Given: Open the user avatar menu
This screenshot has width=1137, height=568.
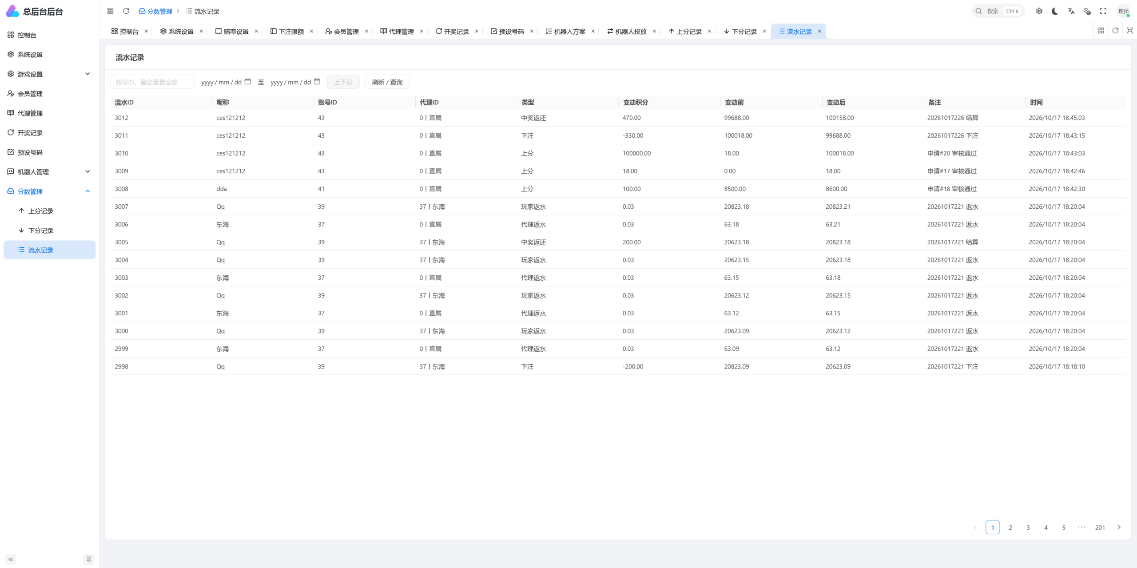Looking at the screenshot, I should click(x=1124, y=11).
